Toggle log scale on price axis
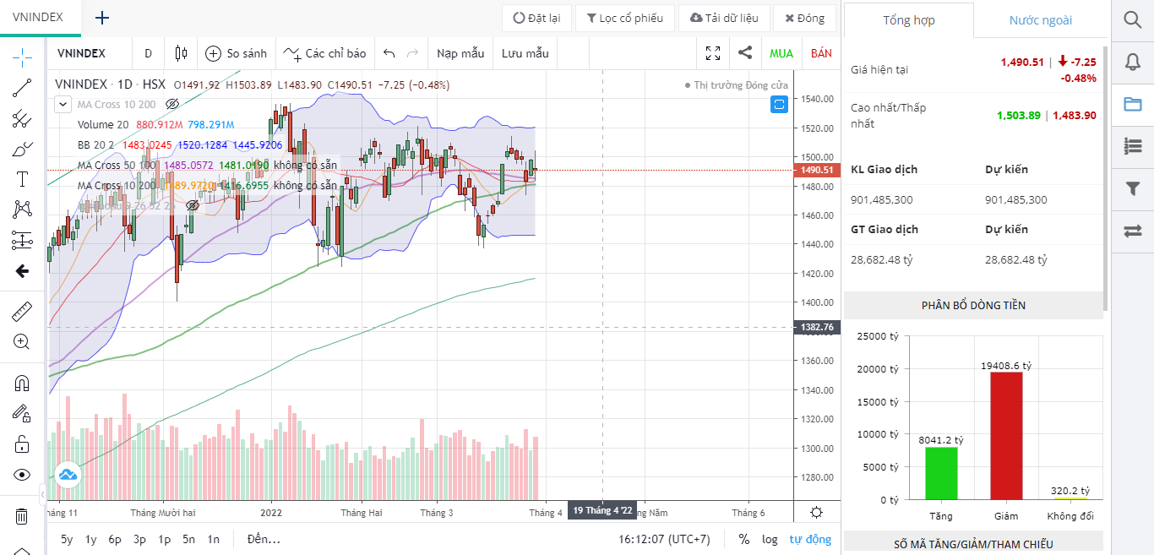Image resolution: width=1154 pixels, height=555 pixels. (x=770, y=539)
